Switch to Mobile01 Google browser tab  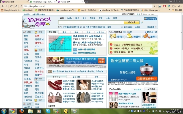point(43,2)
